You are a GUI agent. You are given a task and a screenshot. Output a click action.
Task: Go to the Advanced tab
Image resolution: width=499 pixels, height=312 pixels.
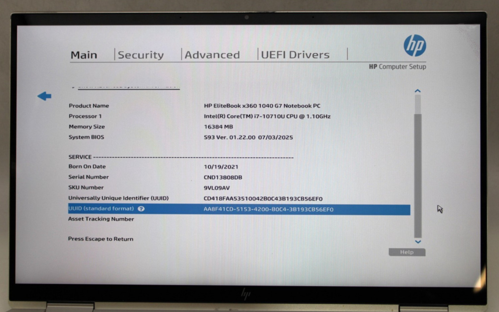click(212, 55)
